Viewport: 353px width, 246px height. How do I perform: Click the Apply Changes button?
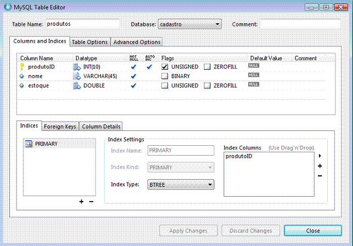tap(189, 231)
